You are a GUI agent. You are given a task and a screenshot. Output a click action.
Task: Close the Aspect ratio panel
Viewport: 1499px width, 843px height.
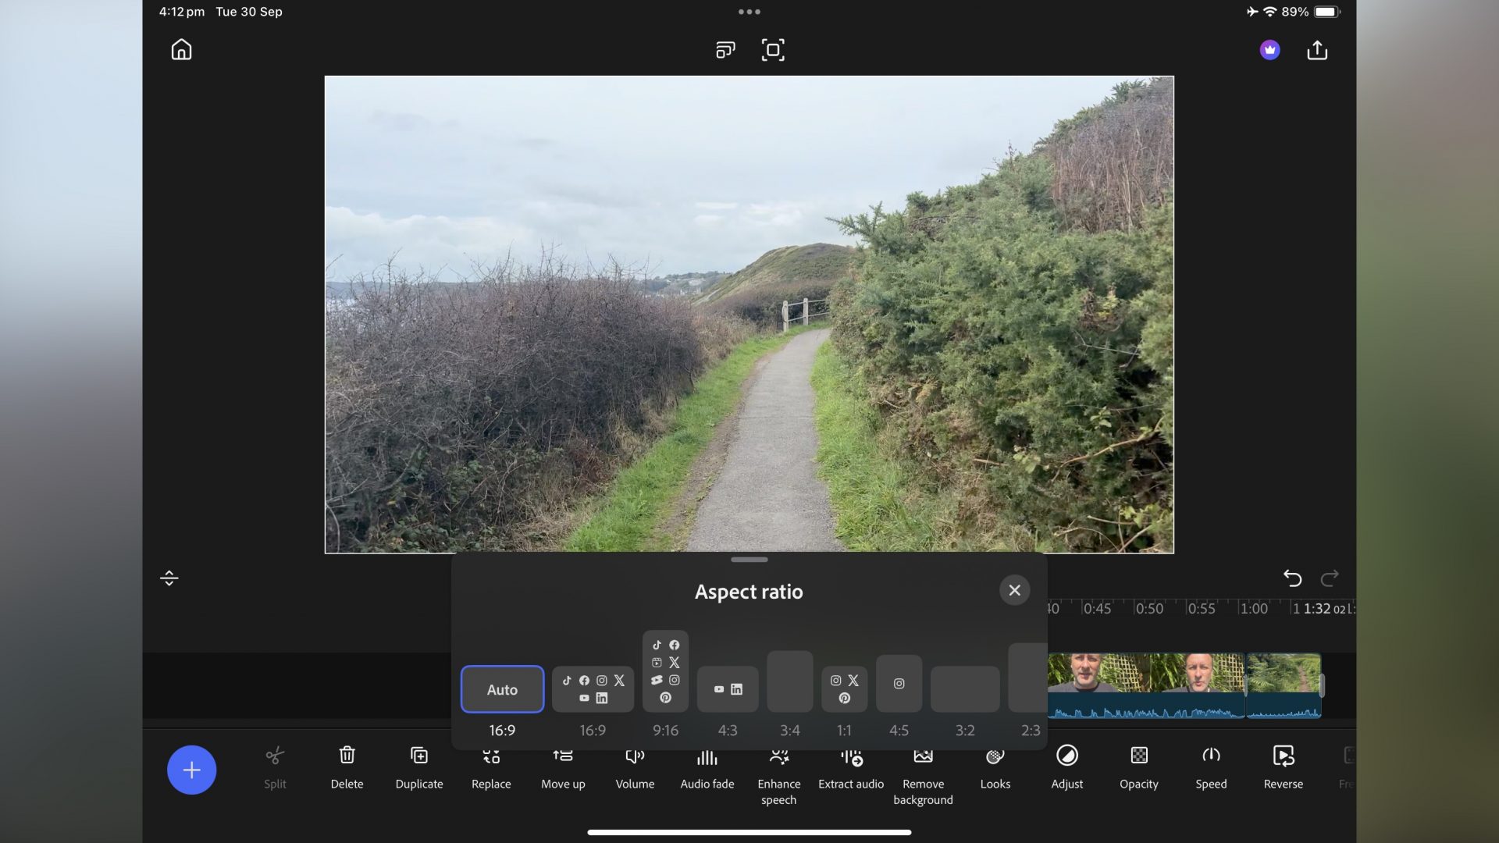point(1014,590)
